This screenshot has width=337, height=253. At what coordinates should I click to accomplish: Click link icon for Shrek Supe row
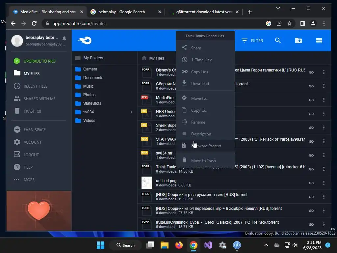tap(311, 127)
